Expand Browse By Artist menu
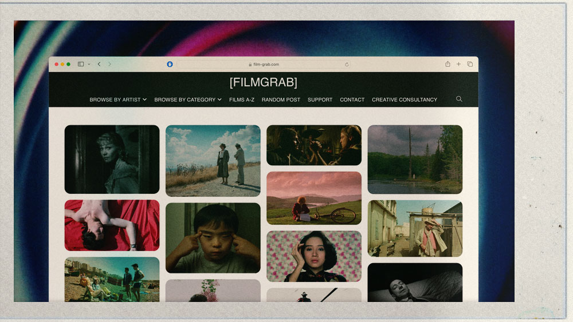 [x=118, y=100]
